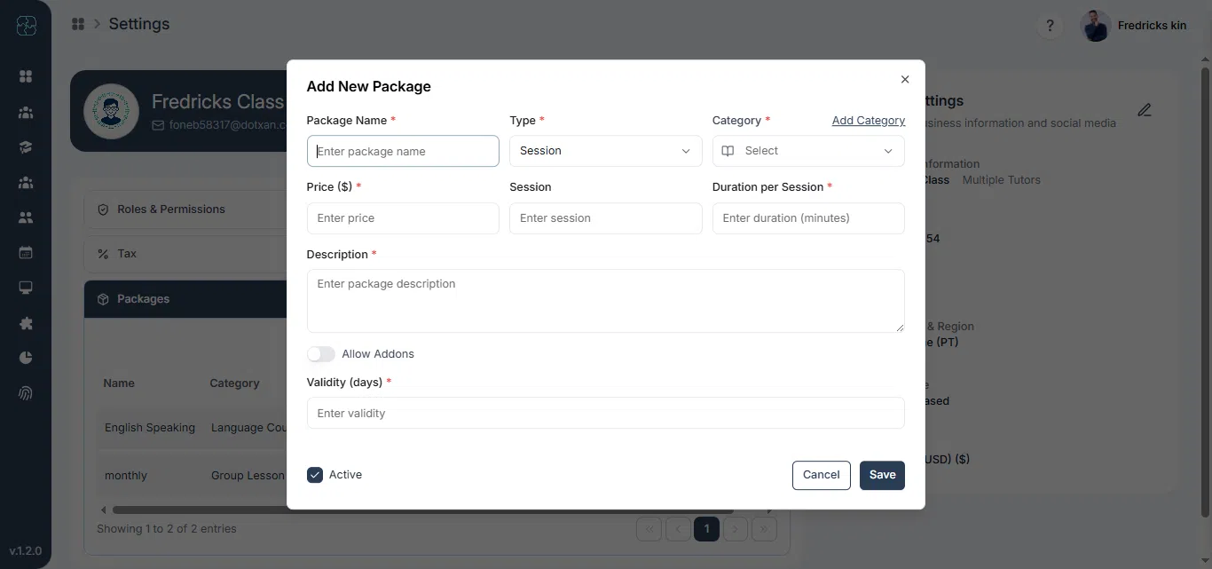Focus the Price input field
Image resolution: width=1212 pixels, height=569 pixels.
403,218
